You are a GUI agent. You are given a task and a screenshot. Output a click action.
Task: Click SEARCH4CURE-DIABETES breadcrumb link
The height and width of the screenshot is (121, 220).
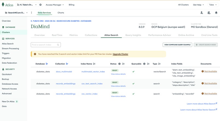[x=68, y=21]
